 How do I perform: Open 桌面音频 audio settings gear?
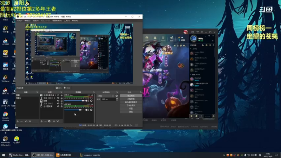click(91, 110)
